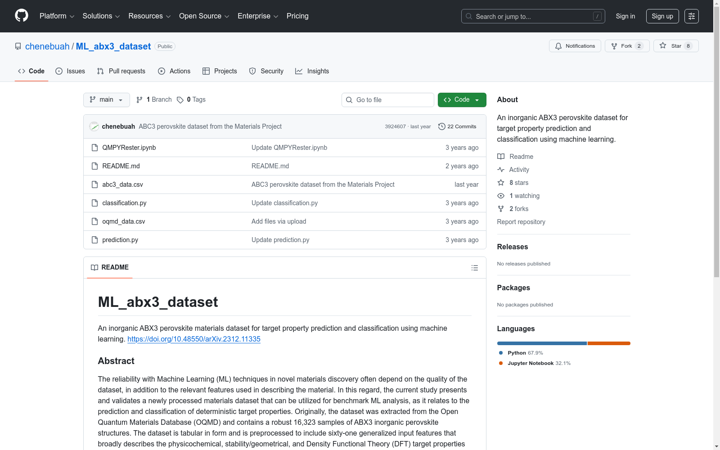The width and height of the screenshot is (720, 450).
Task: Open the green Code dropdown button
Action: coord(462,100)
